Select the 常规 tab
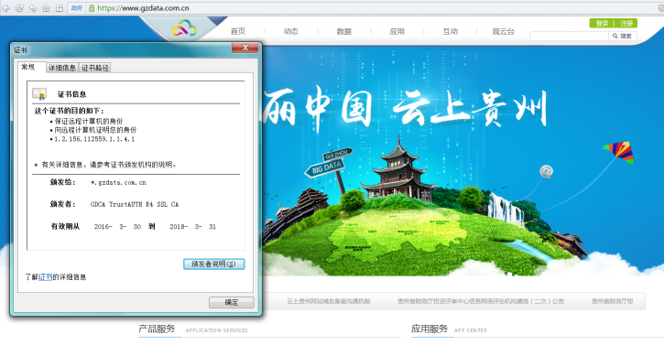This screenshot has width=664, height=345. [28, 67]
